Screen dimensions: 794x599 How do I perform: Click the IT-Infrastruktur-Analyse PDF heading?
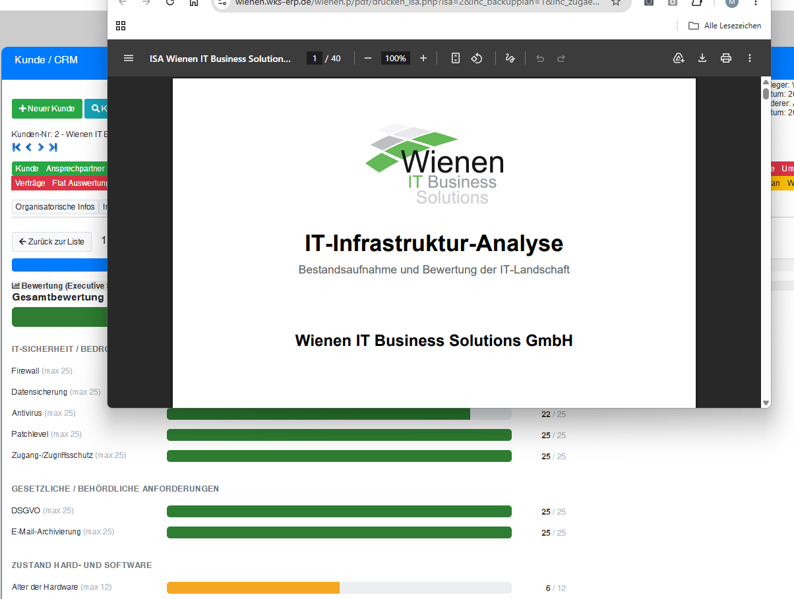pyautogui.click(x=434, y=243)
